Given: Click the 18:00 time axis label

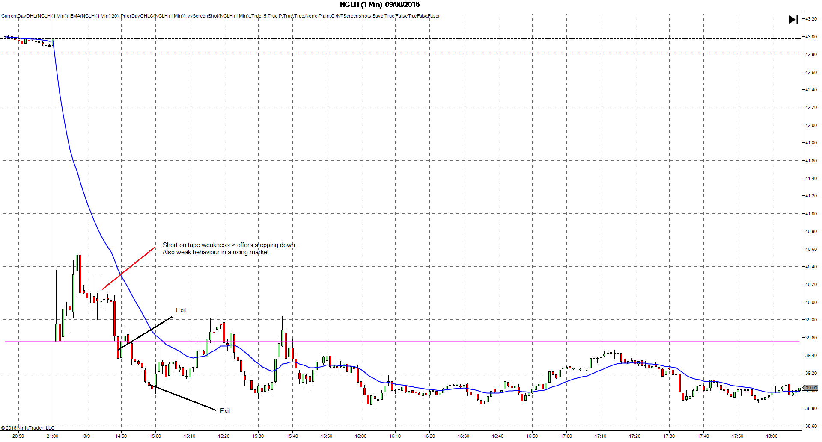Looking at the screenshot, I should (x=772, y=436).
